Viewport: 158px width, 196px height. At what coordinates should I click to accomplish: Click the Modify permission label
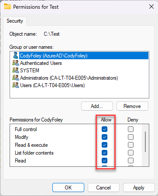[21, 137]
